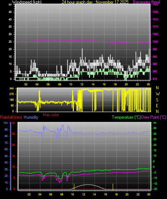Click the 990 barometer scale value
Image resolution: width=167 pixels, height=199 pixels.
(x=155, y=57)
